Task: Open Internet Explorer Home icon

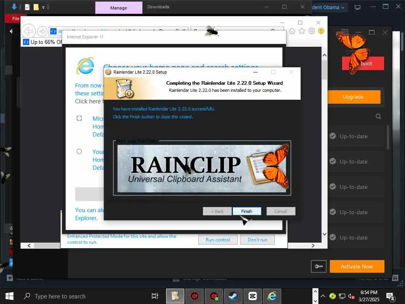Action: click(292, 31)
